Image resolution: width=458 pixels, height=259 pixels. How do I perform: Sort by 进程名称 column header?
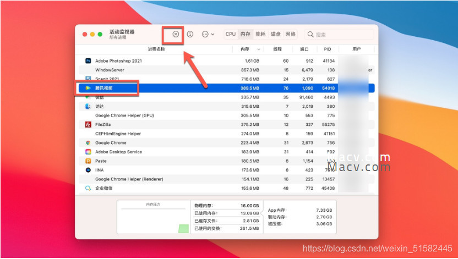[x=156, y=49]
